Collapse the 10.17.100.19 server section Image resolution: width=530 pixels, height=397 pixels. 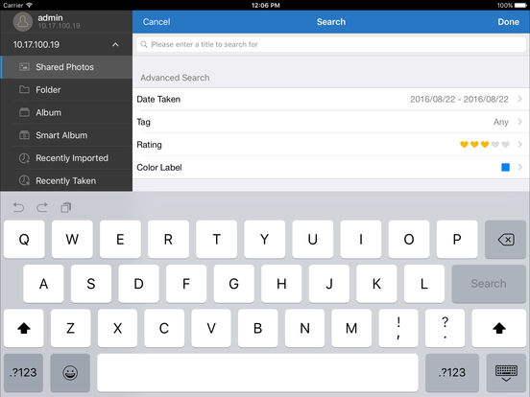point(115,44)
